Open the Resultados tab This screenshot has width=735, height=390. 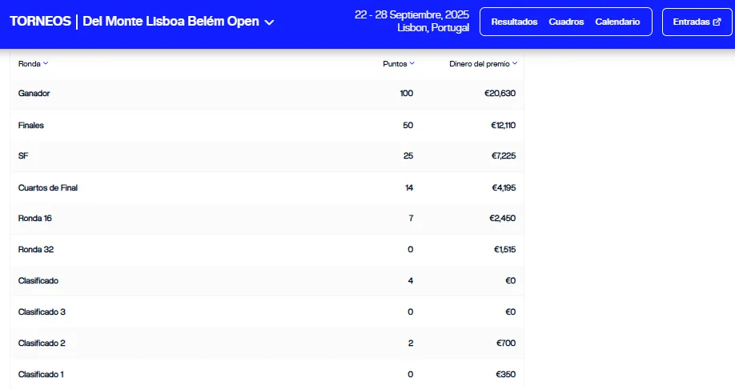(514, 22)
